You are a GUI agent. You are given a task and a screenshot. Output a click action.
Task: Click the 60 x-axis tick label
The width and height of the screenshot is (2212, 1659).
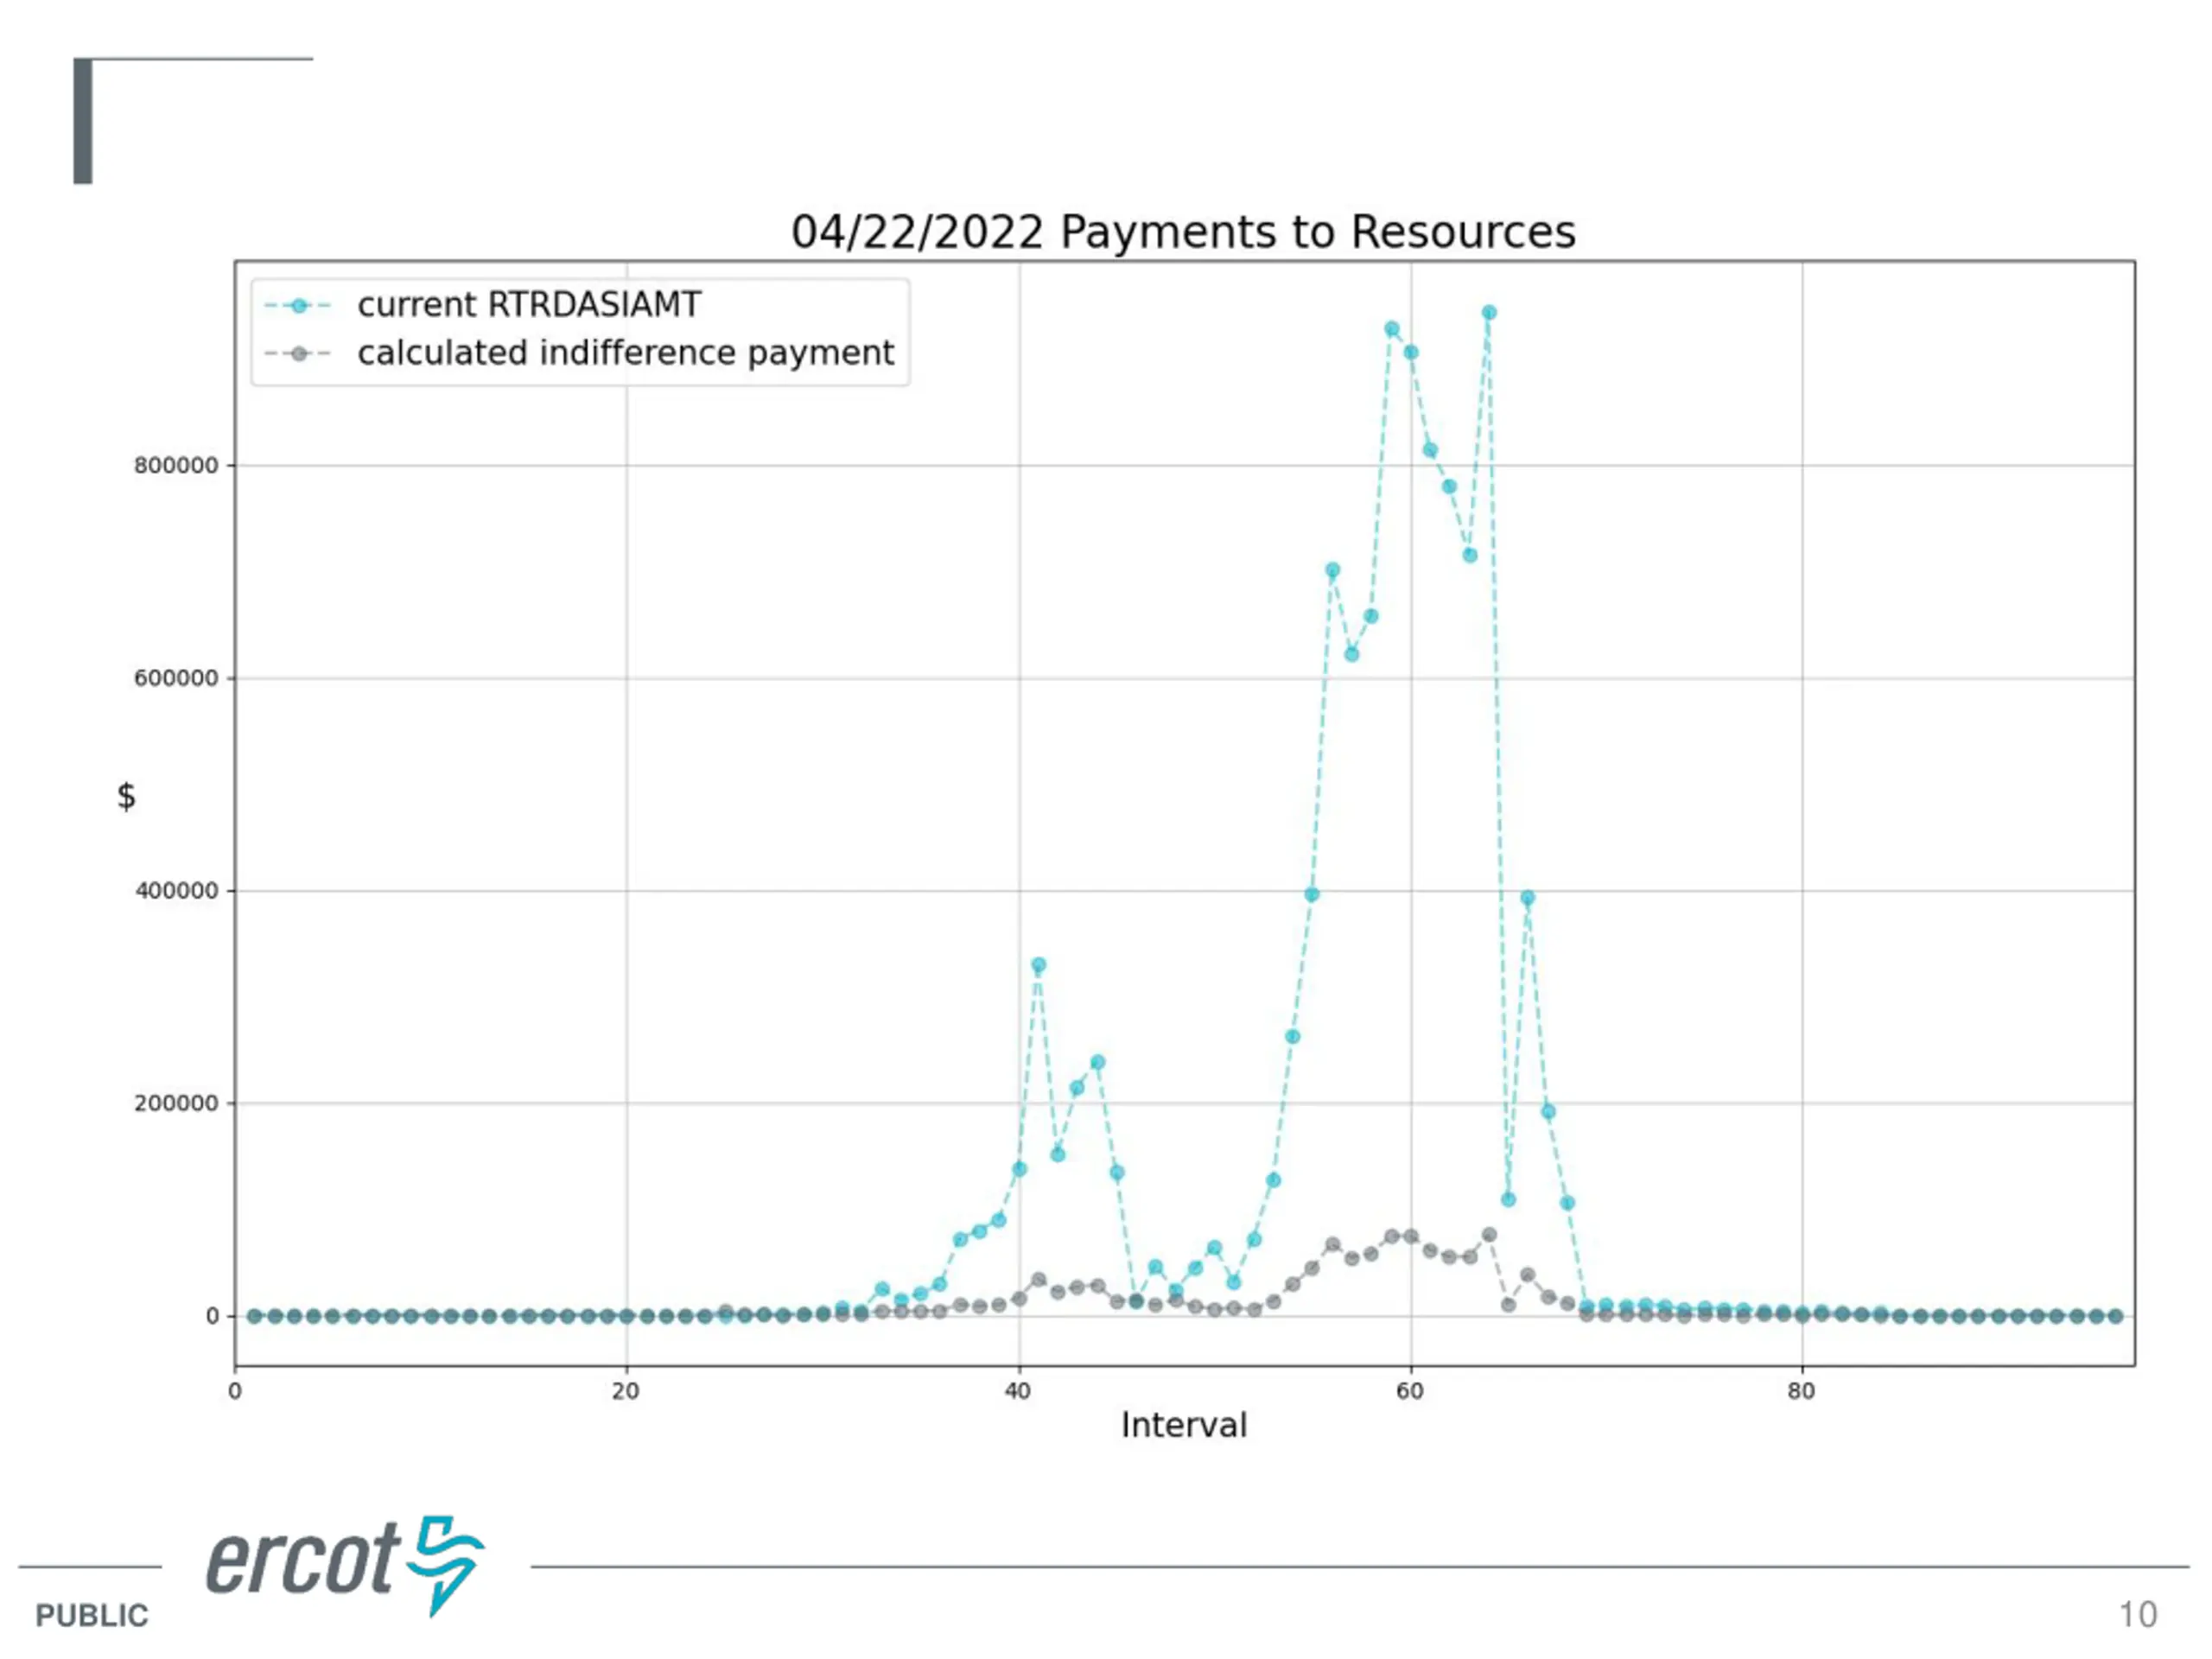point(1410,1391)
